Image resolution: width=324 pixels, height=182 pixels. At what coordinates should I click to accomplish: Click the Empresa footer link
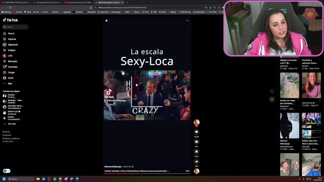6,132
